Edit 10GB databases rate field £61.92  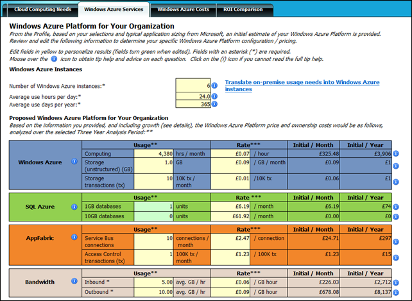pyautogui.click(x=230, y=216)
